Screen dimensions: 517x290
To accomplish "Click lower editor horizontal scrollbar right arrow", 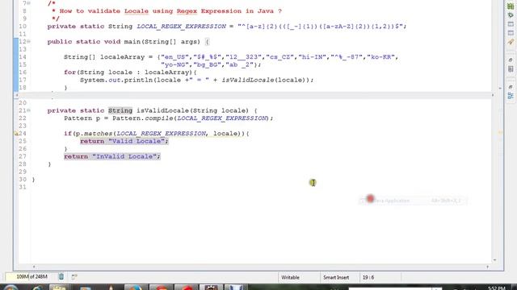I will (x=488, y=267).
